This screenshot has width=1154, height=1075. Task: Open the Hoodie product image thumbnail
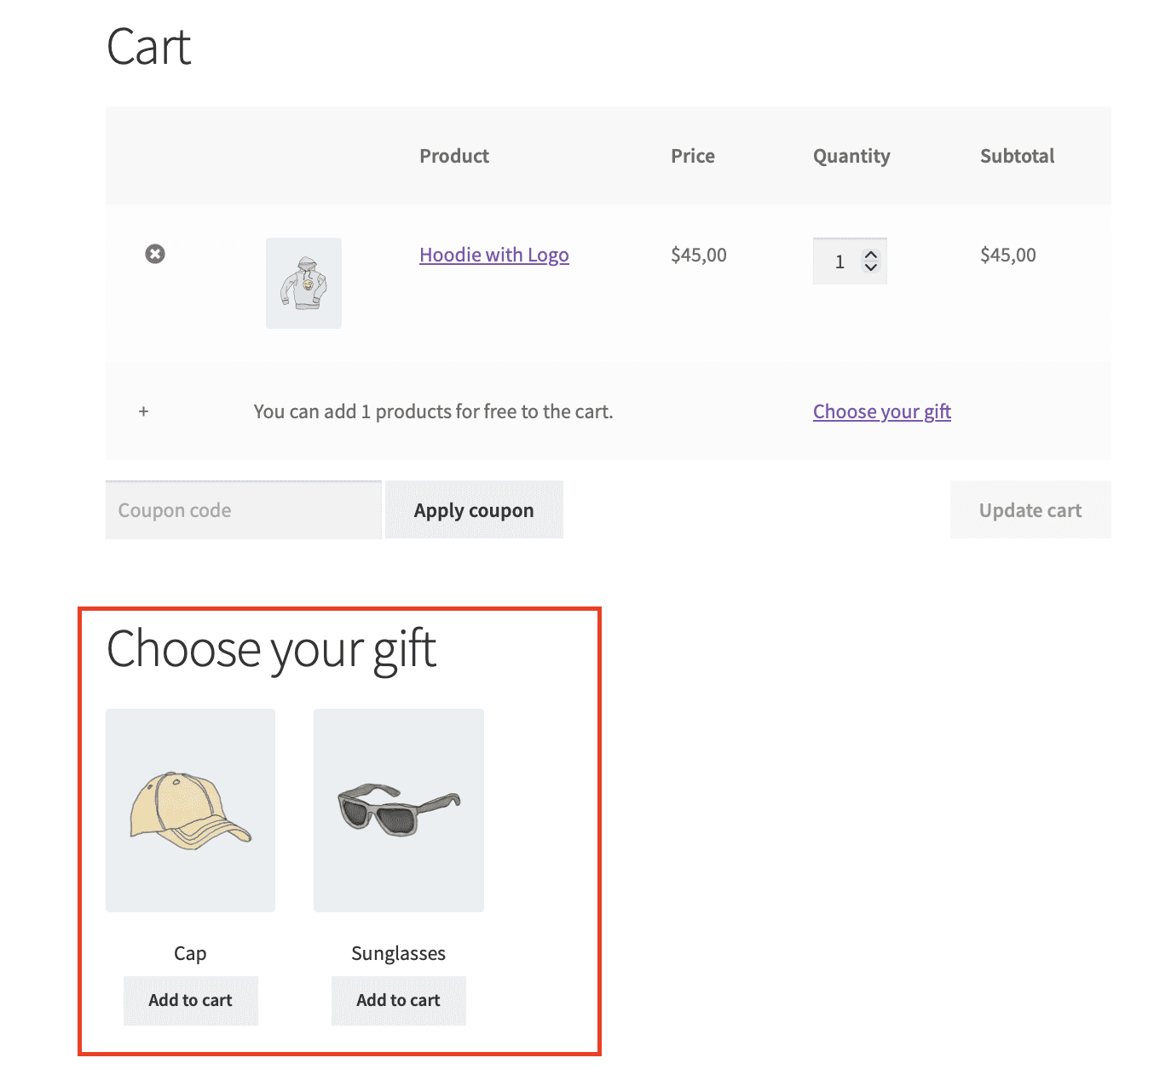click(303, 283)
